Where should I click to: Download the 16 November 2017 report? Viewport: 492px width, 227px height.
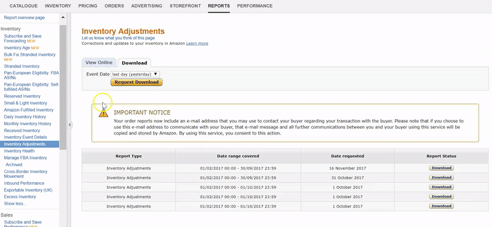[441, 168]
